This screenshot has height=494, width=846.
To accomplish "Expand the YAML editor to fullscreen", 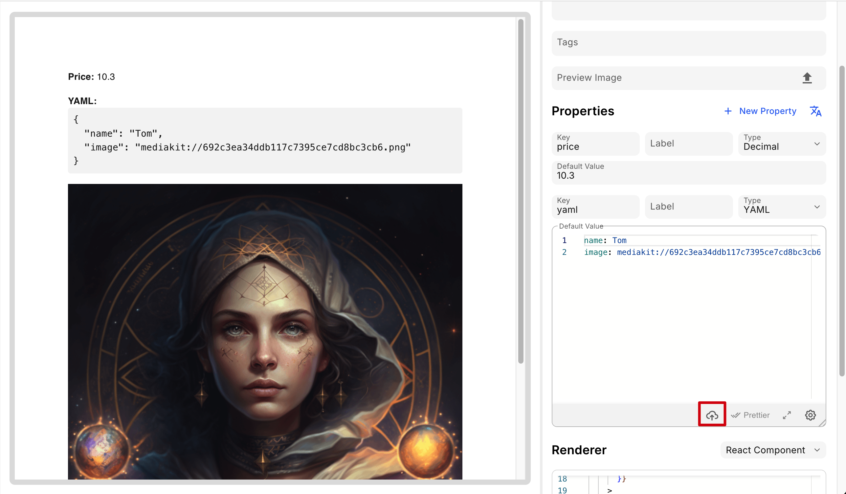I will 787,415.
